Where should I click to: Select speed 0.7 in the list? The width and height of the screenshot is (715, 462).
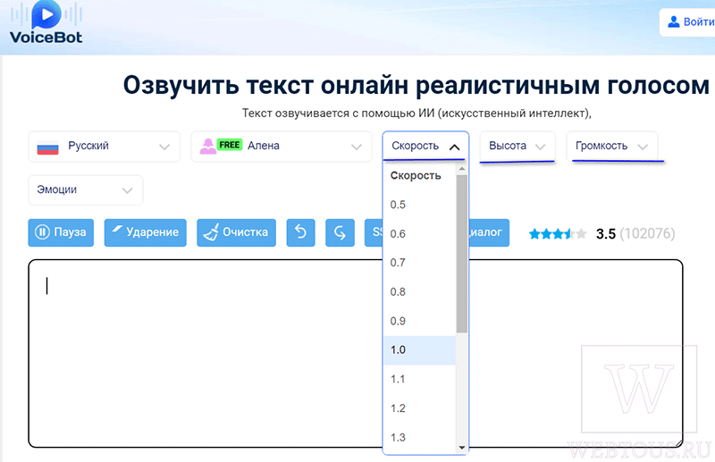[x=419, y=263]
